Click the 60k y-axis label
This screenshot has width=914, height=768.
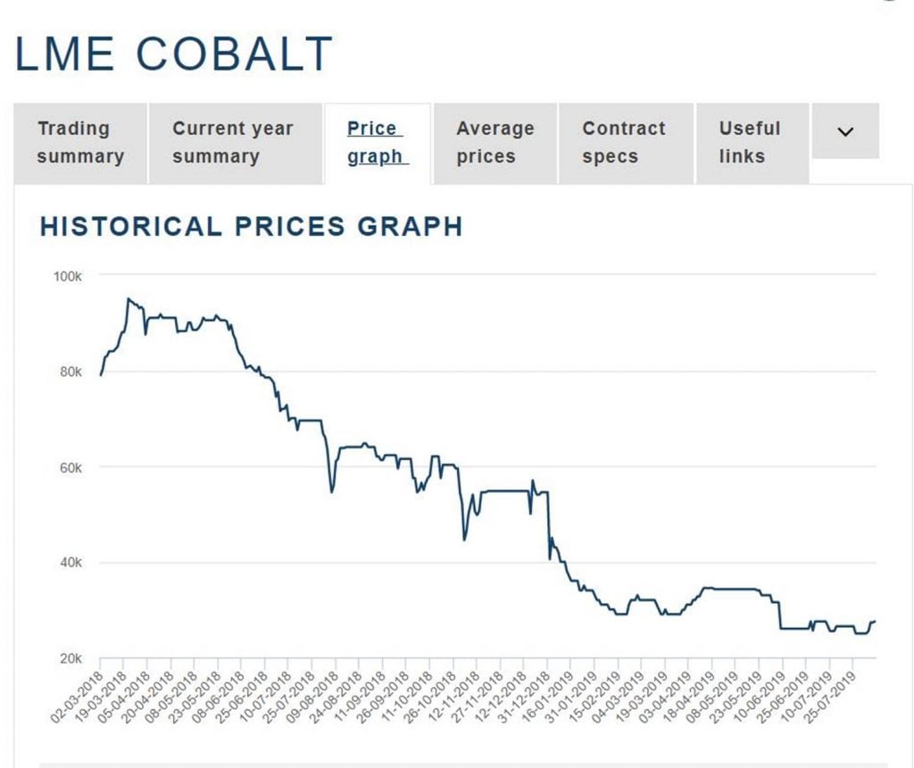[x=70, y=468]
